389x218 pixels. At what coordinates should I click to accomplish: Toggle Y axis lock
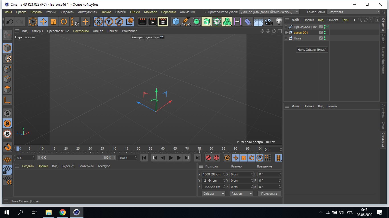pos(109,22)
